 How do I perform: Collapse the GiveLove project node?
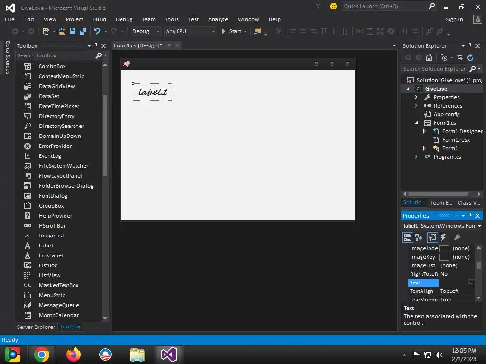pos(408,89)
